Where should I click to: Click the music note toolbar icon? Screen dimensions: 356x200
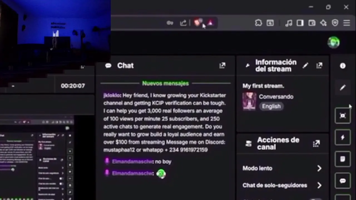click(x=289, y=23)
